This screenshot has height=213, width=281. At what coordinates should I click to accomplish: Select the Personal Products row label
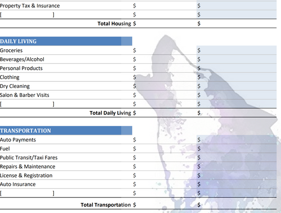pyautogui.click(x=21, y=68)
